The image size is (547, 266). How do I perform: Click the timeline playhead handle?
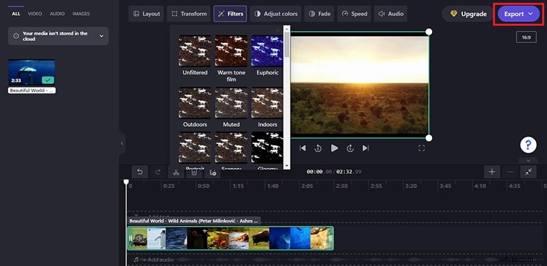(x=126, y=181)
